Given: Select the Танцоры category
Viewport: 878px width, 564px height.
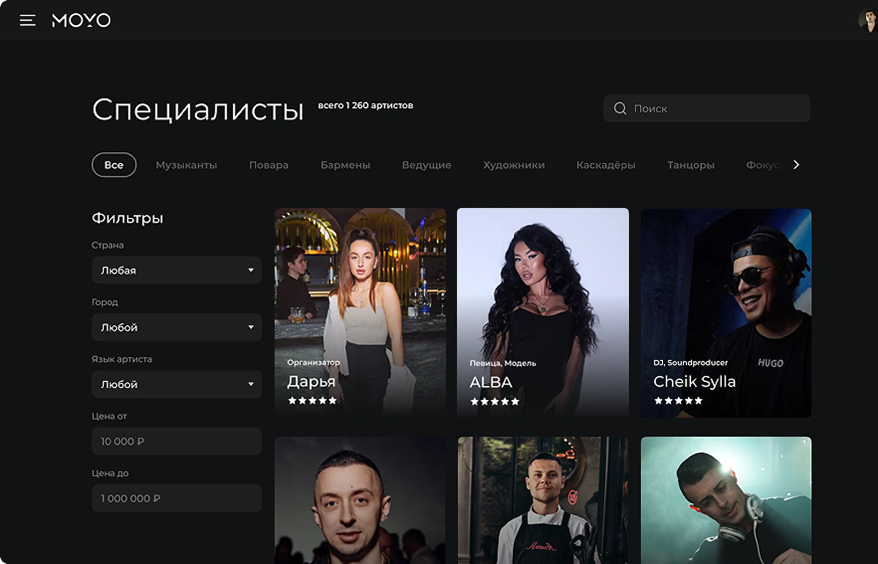Looking at the screenshot, I should click(x=691, y=165).
